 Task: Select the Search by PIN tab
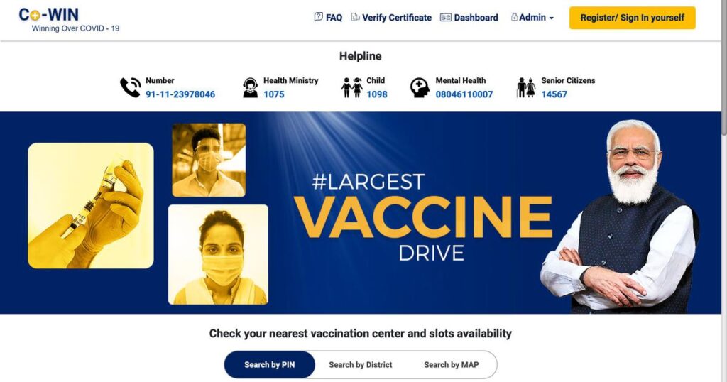point(269,365)
